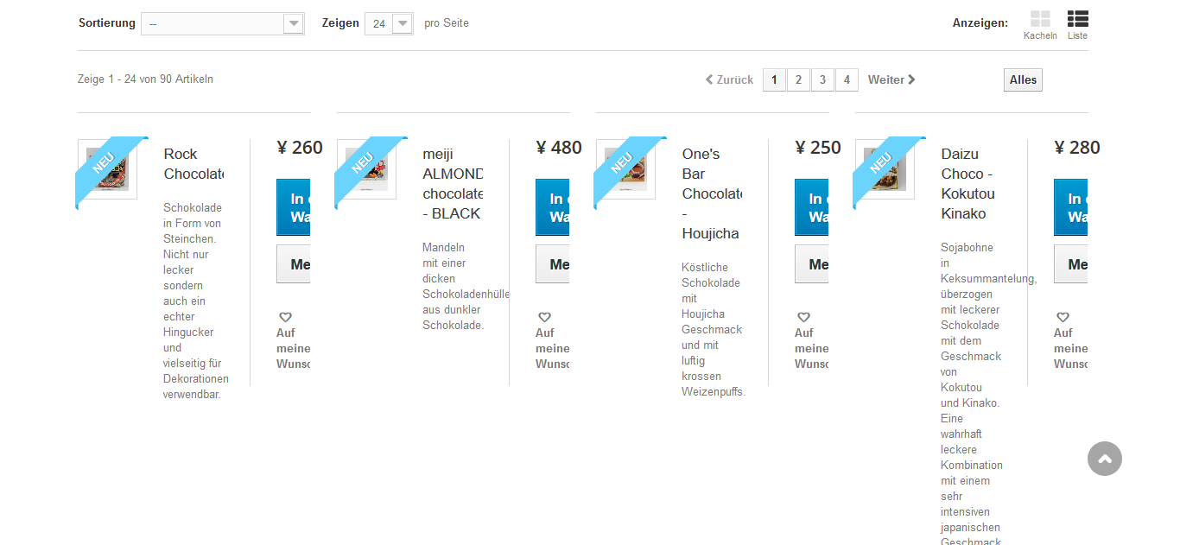Switch to Liste list view
This screenshot has width=1180, height=545.
click(x=1077, y=25)
